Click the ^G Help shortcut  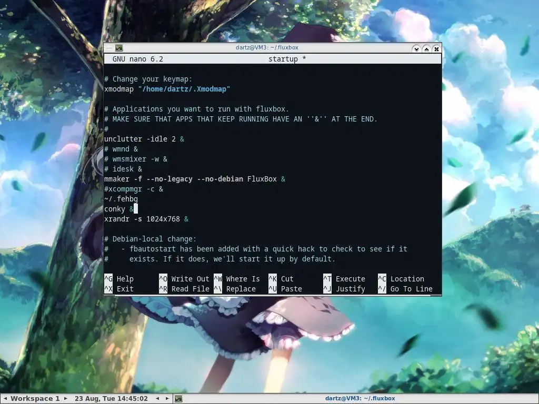[x=119, y=279]
